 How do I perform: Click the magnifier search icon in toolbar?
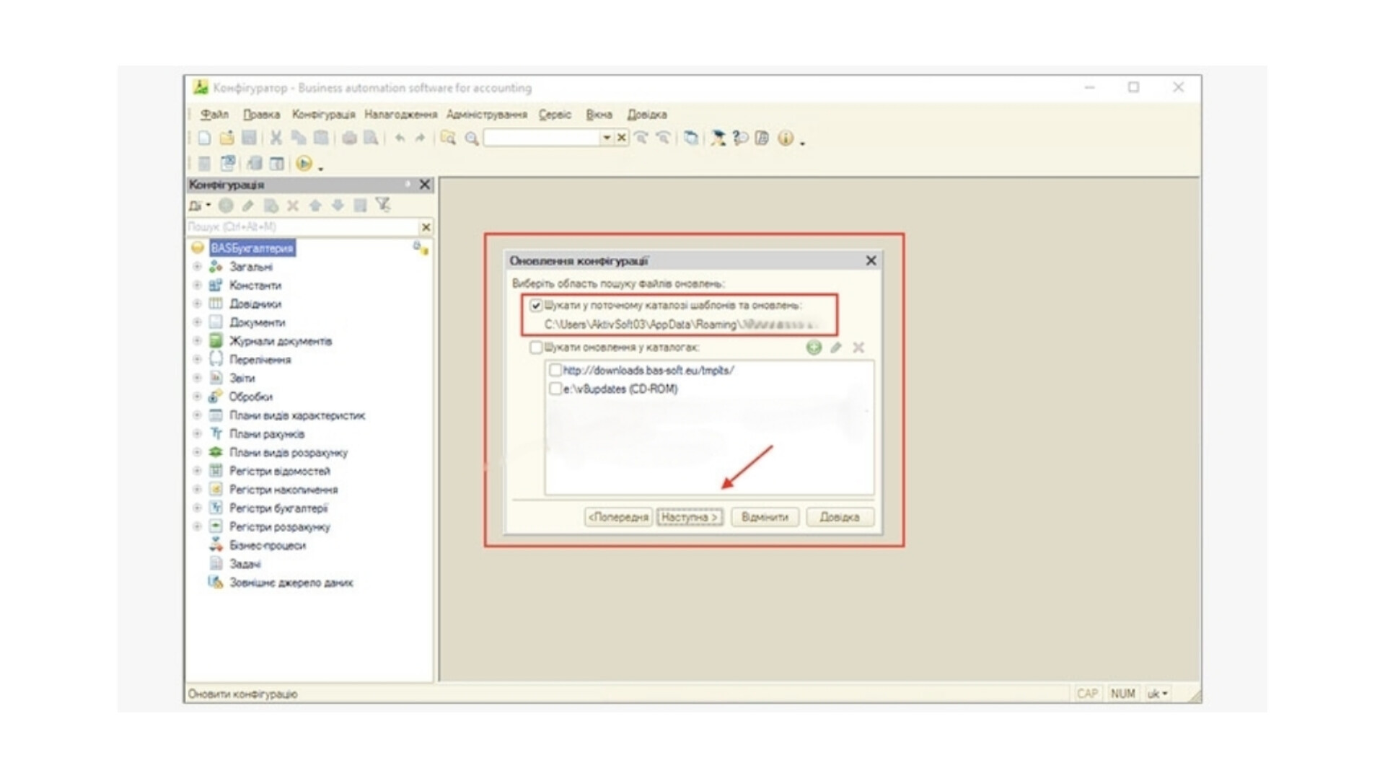tap(472, 138)
